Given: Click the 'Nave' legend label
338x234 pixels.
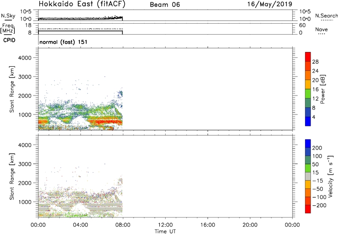Looking at the screenshot, I should 322,30.
